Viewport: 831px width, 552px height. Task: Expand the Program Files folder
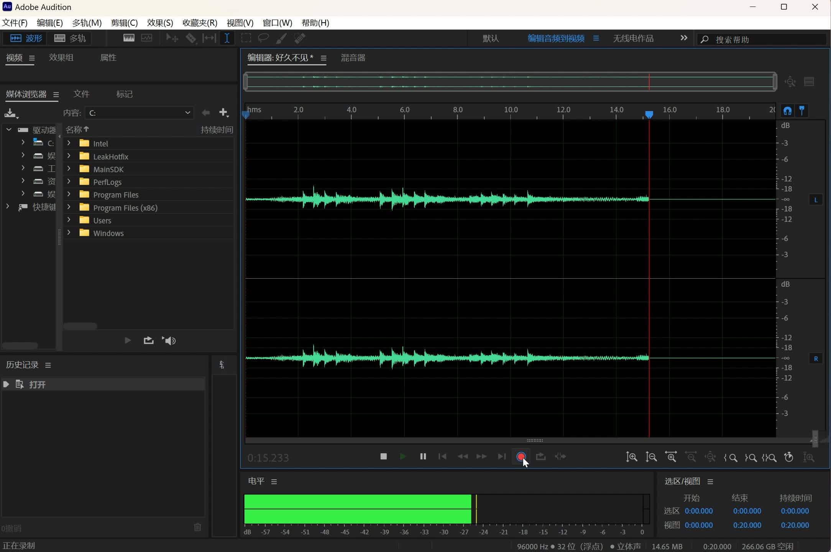[69, 194]
